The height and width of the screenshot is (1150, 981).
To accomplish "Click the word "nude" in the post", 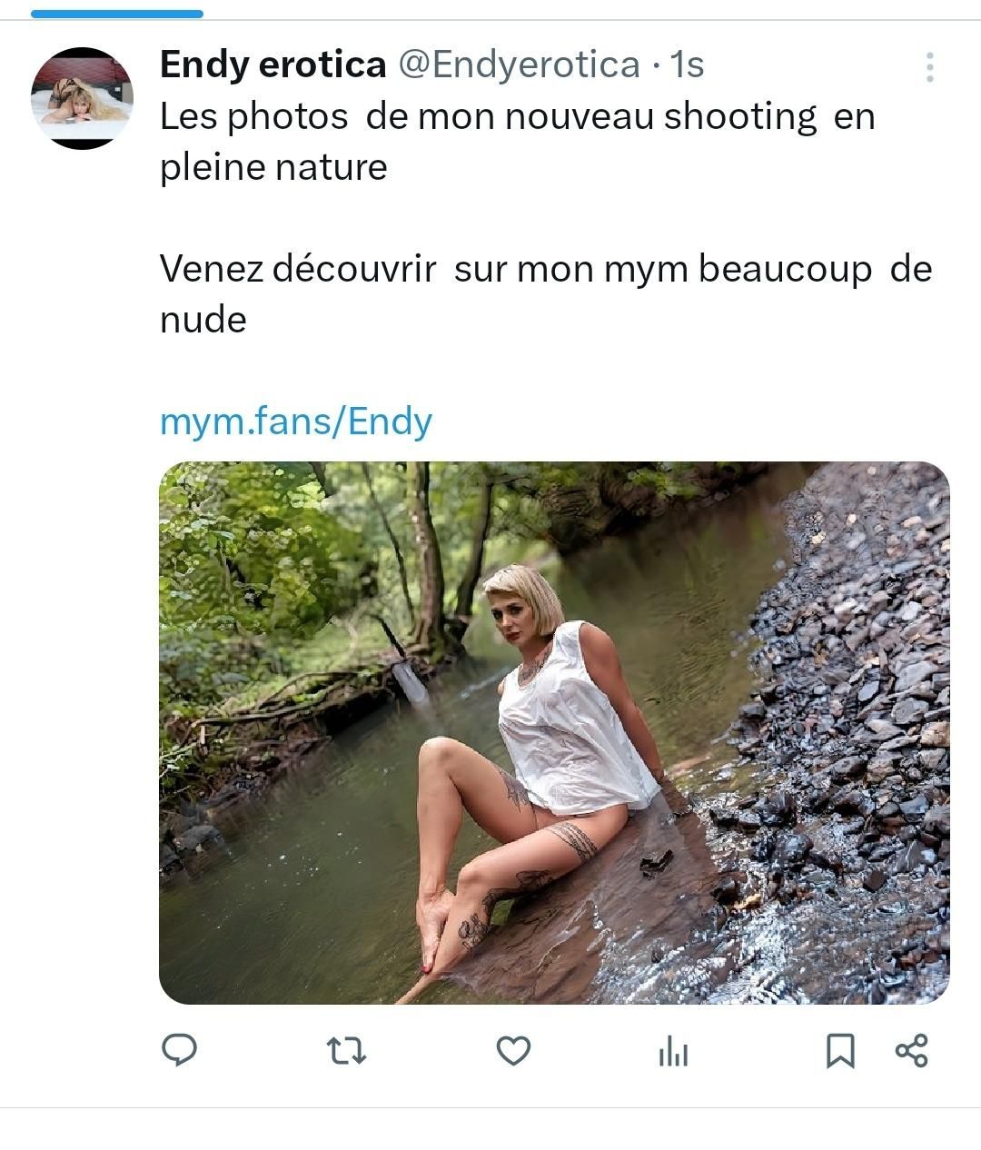I will coord(203,320).
